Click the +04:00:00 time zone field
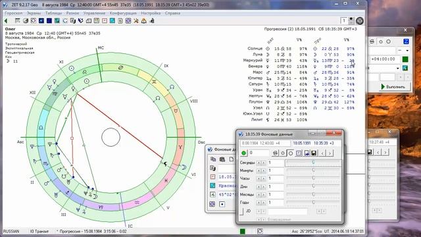The height and width of the screenshot is (237, 421). click(x=385, y=59)
